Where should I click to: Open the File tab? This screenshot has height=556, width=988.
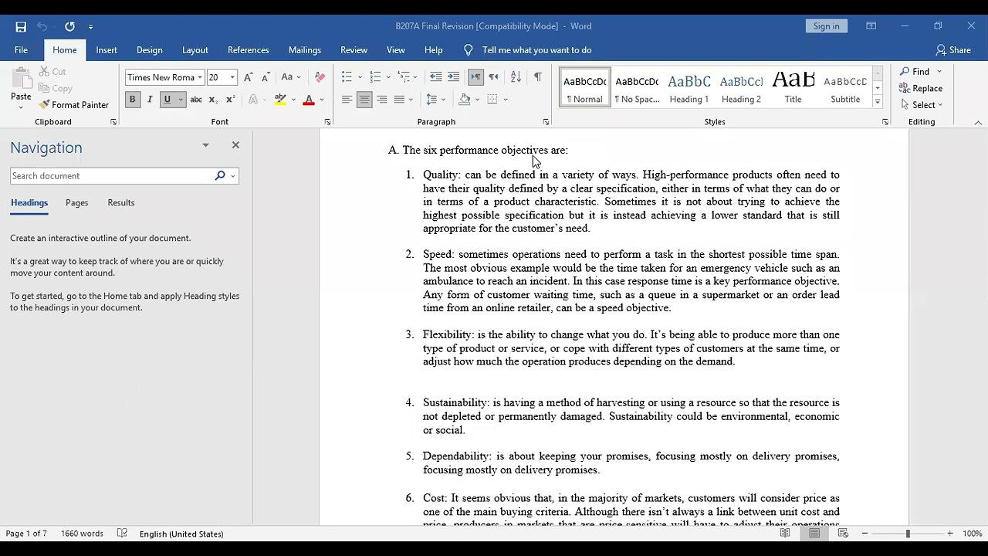[21, 50]
